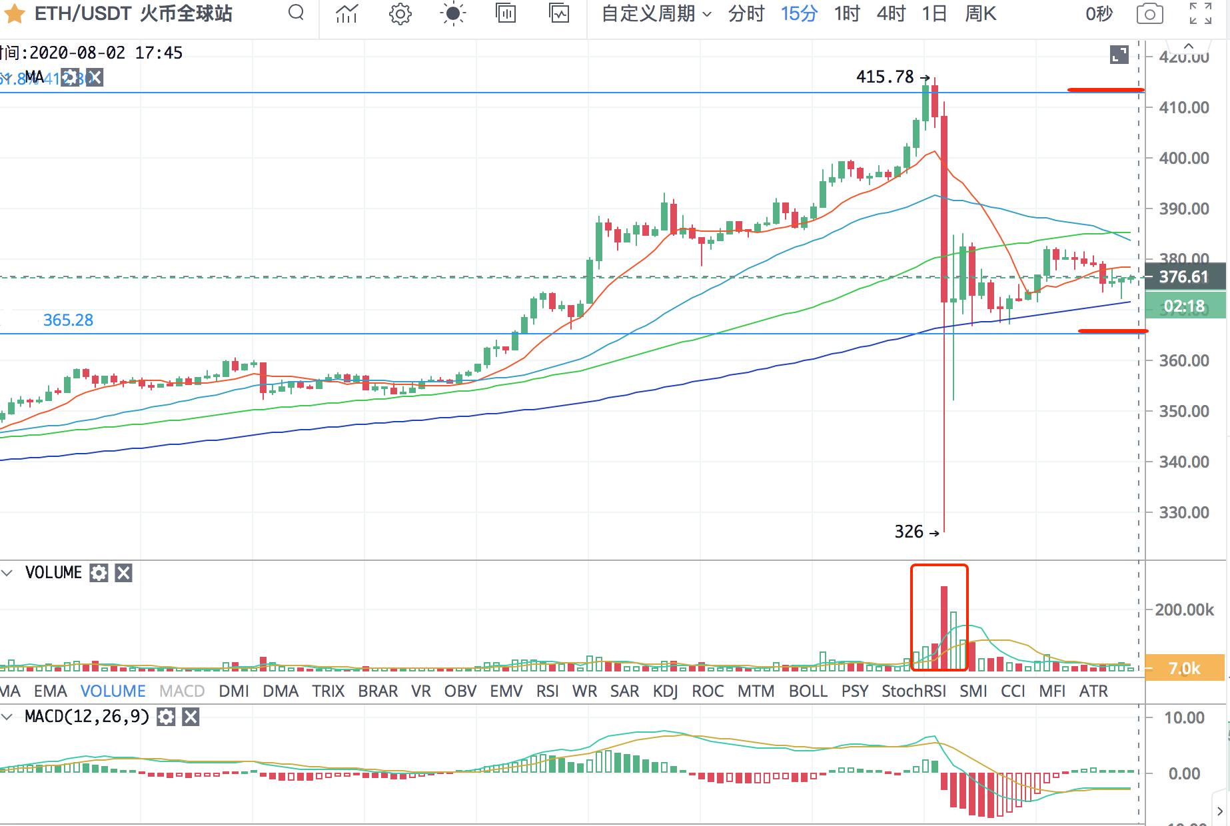The image size is (1230, 826).
Task: Click the favorite star next to ETH/USDT
Action: click(x=15, y=13)
